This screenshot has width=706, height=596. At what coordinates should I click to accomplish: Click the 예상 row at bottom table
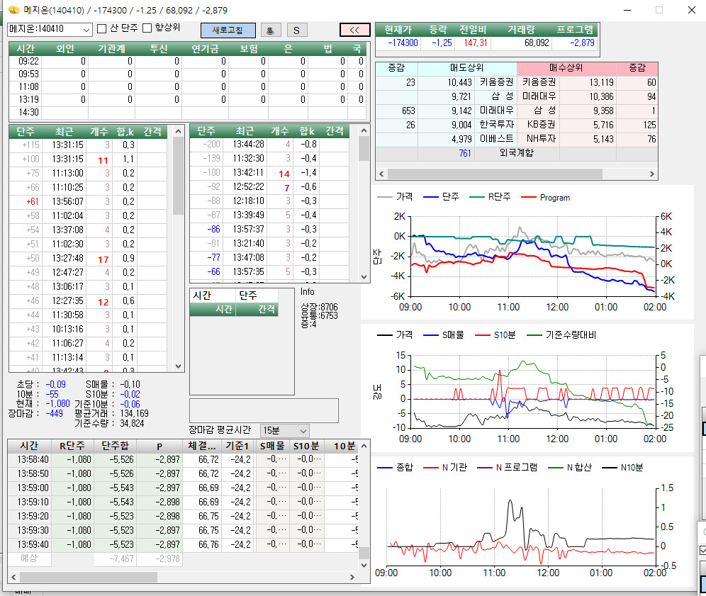pyautogui.click(x=183, y=558)
